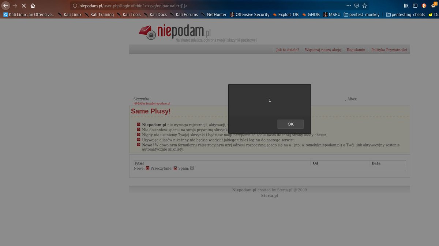439x246 pixels.
Task: Open the Regulamin link
Action: pyautogui.click(x=356, y=50)
